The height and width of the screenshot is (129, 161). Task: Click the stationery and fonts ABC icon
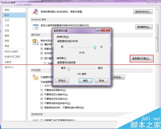(x=35, y=12)
